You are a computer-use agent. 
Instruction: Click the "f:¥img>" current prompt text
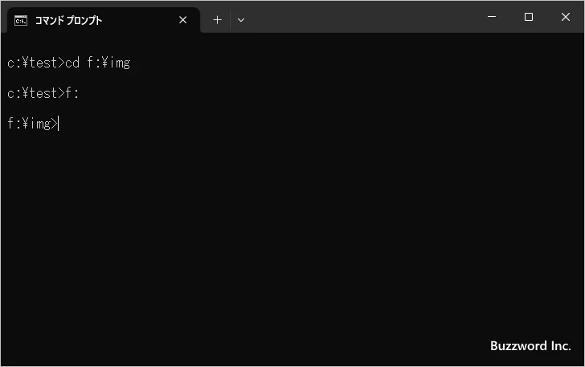[32, 124]
